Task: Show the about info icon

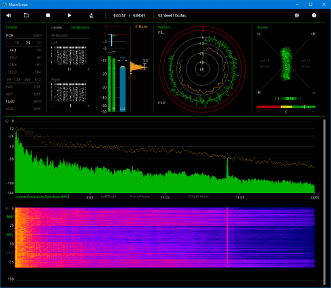Action: (x=314, y=15)
